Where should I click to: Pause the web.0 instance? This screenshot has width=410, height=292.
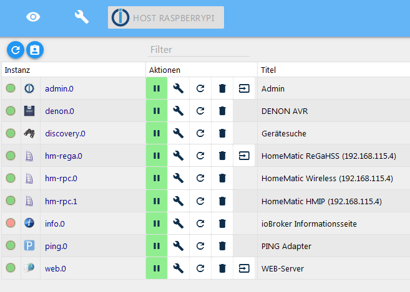click(x=157, y=268)
